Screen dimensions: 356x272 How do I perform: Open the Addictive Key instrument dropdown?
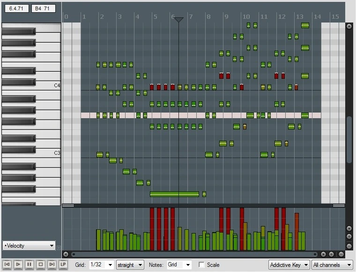289,264
